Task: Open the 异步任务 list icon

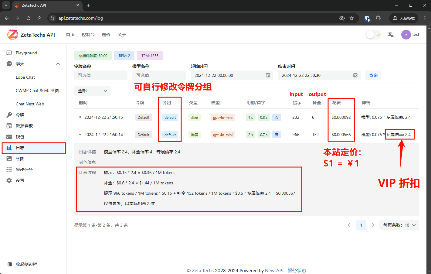Action: coord(9,170)
